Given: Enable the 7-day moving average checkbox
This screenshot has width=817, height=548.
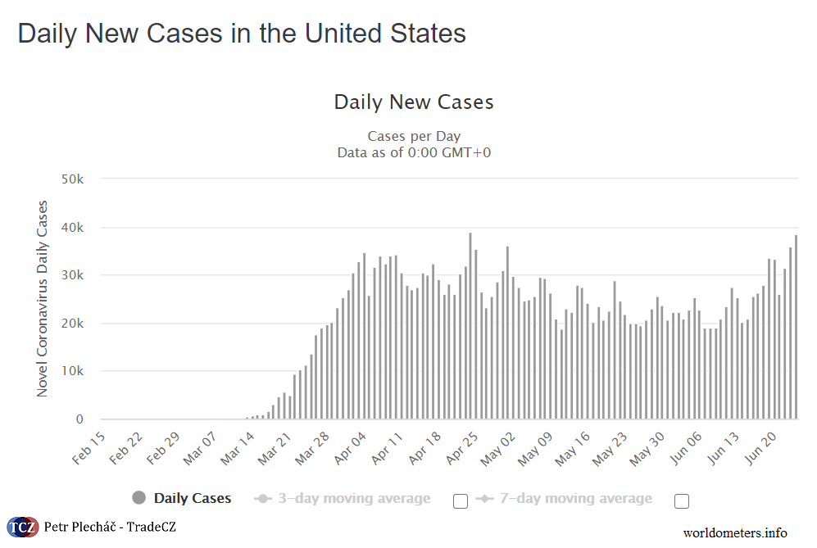Looking at the screenshot, I should (682, 500).
